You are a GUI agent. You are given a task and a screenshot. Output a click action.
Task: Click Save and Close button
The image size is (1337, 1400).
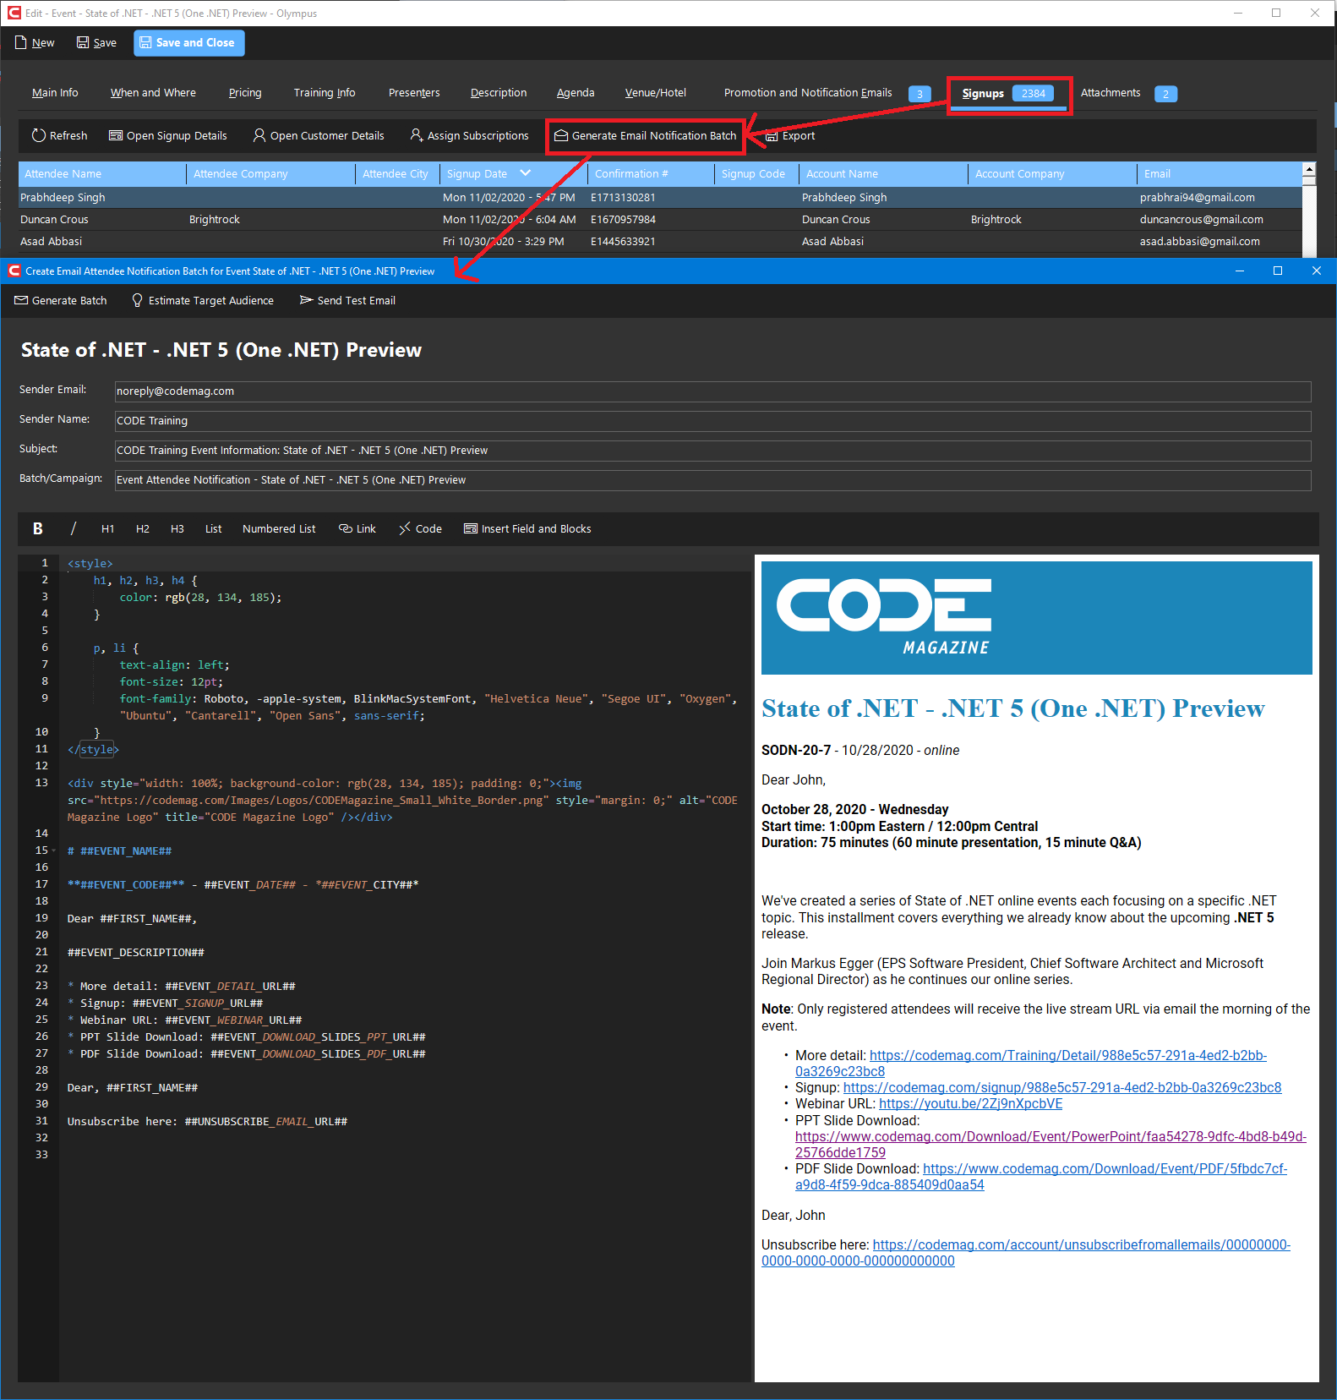188,43
